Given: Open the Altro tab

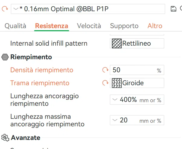Looking at the screenshot, I should click(155, 26).
